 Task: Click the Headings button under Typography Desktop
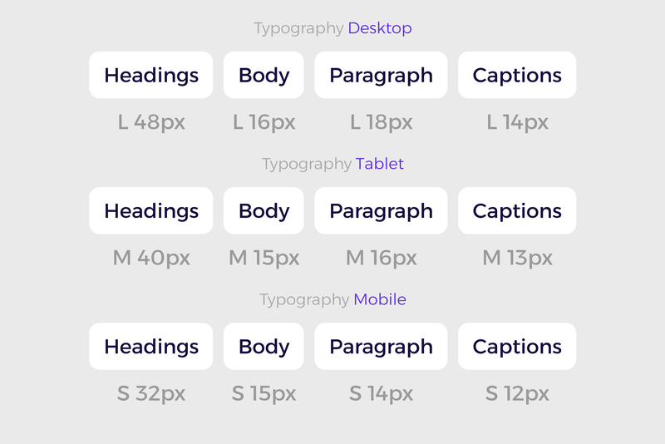coord(151,76)
